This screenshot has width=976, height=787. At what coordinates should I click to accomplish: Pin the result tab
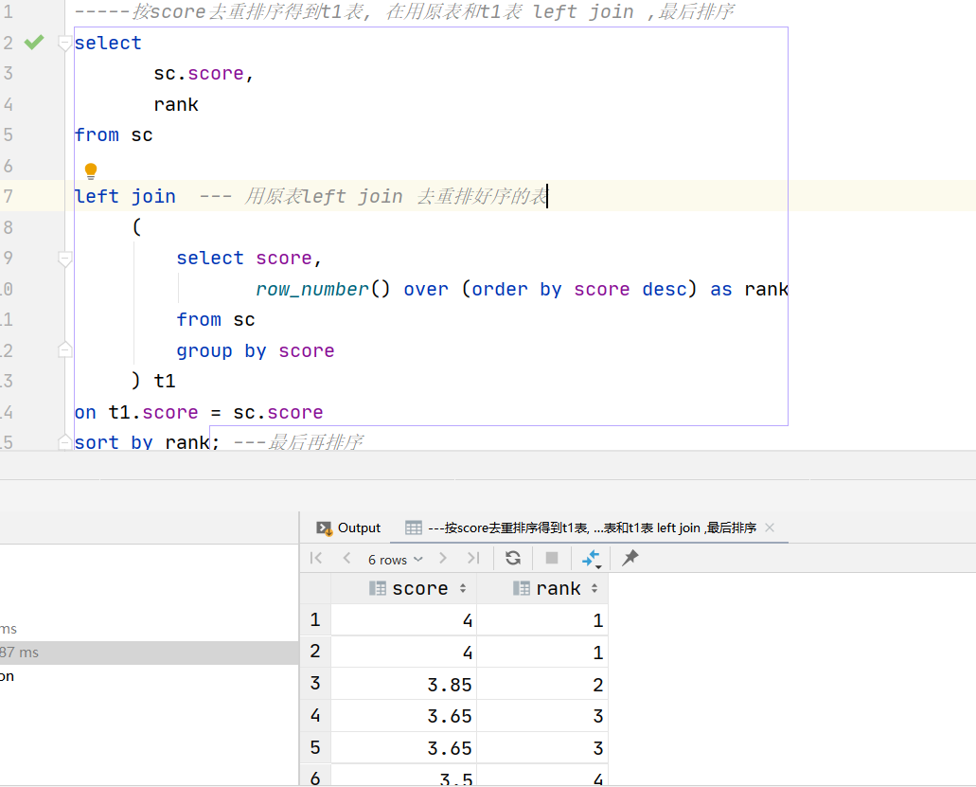pyautogui.click(x=630, y=558)
